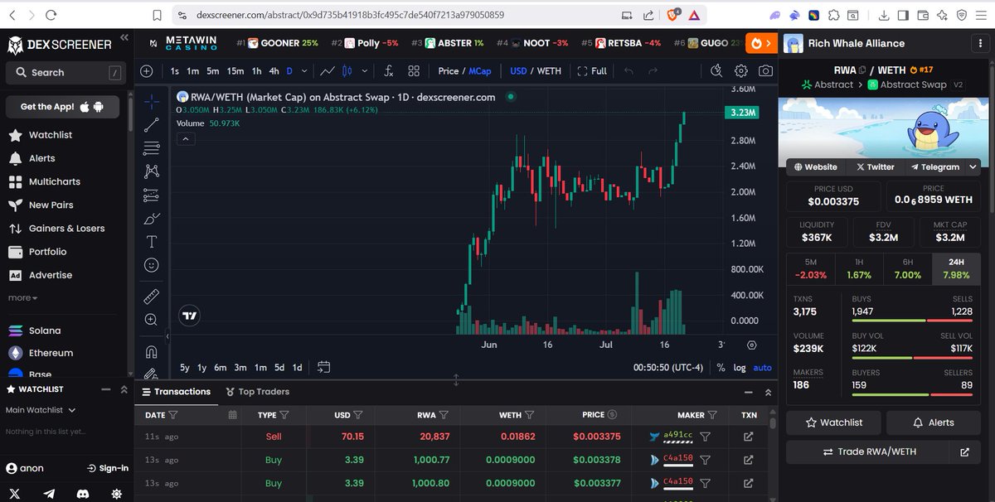
Task: Select the trend line drawing tool
Action: (152, 124)
